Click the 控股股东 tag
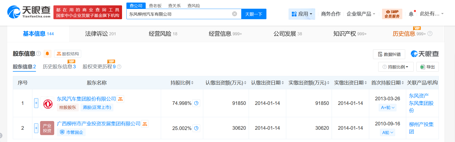Screen dimensions: 455x142 tap(68, 107)
